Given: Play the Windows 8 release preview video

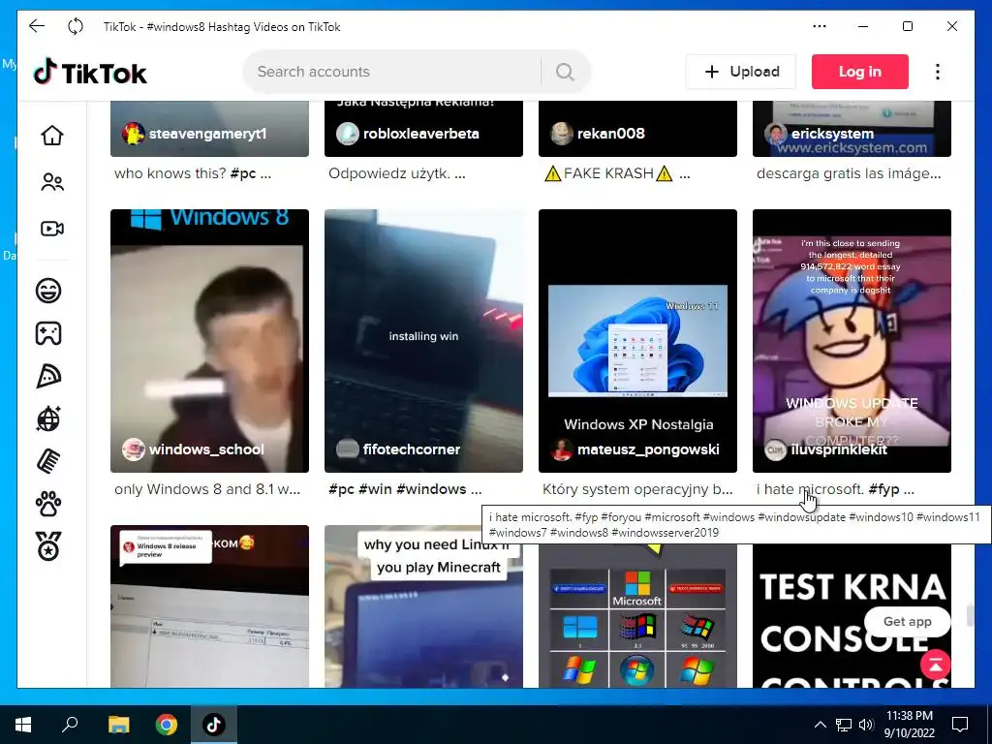Looking at the screenshot, I should (209, 607).
